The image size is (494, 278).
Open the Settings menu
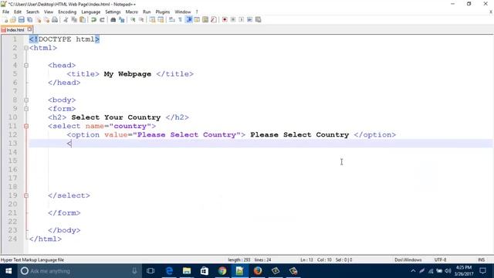[x=113, y=12]
